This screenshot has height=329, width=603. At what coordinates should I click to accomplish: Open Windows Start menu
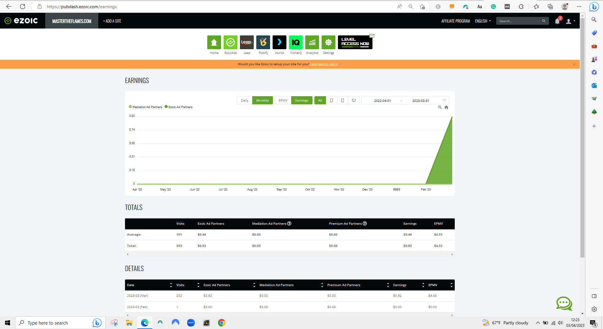pos(8,323)
